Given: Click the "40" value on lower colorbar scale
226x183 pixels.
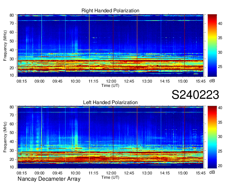Looking at the screenshot, I should [220, 108].
